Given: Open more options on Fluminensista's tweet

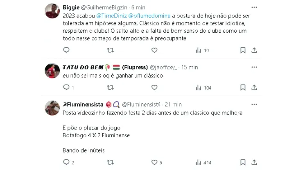Looking at the screenshot, I should [x=254, y=104].
